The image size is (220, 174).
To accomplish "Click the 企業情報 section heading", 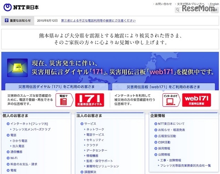I will (157, 115).
